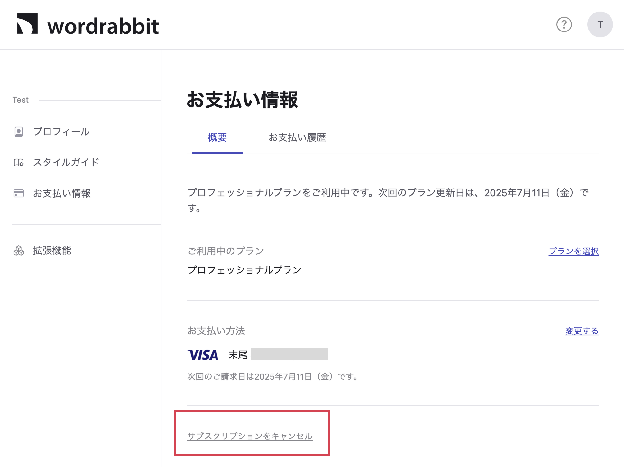Select お支払い情報 in the sidebar menu

[62, 193]
